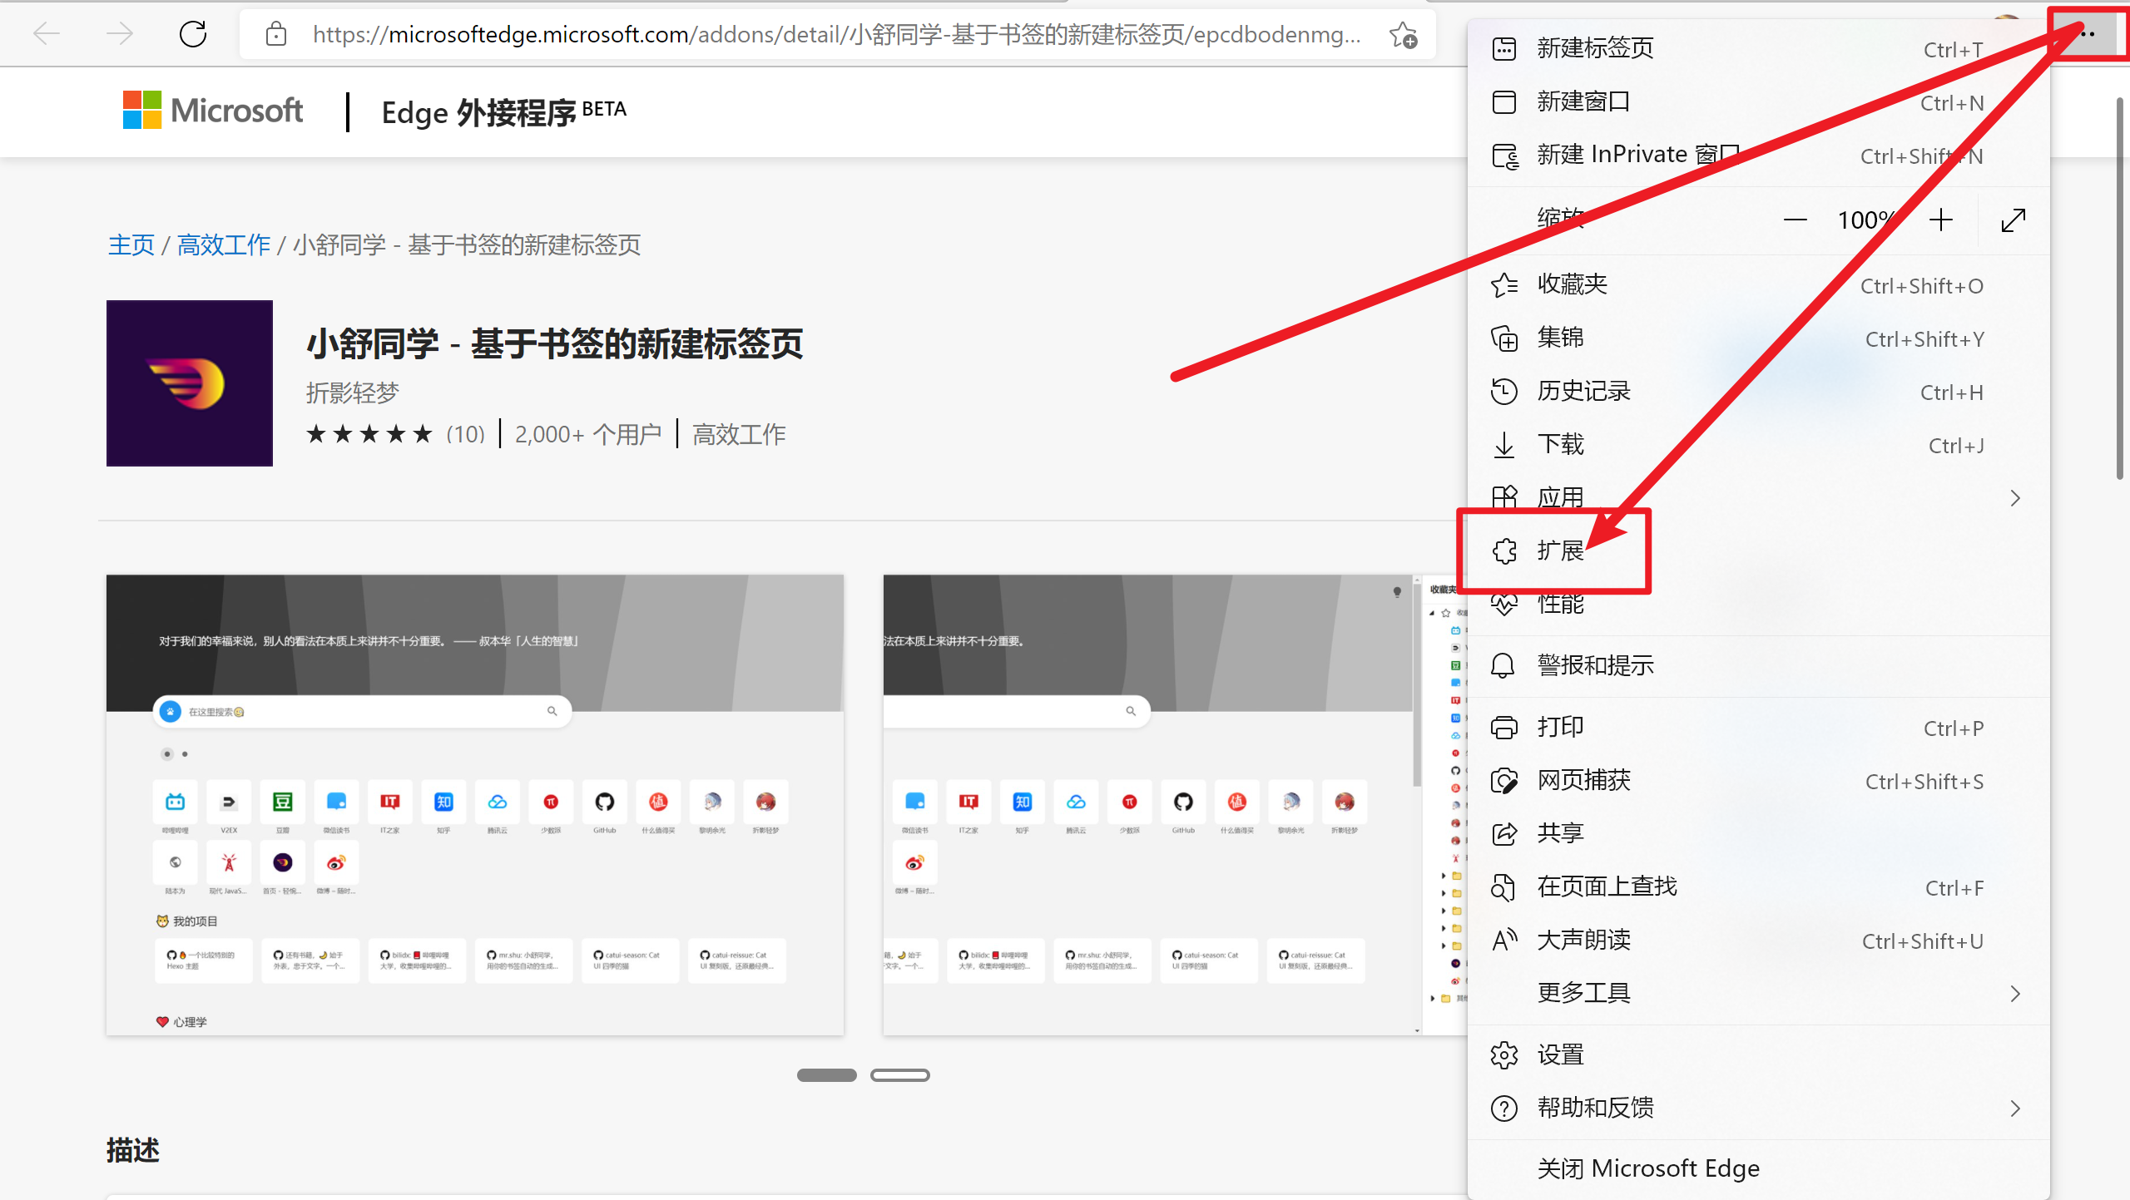
Task: Select 历史记录 (History) menu item
Action: [x=1583, y=391]
